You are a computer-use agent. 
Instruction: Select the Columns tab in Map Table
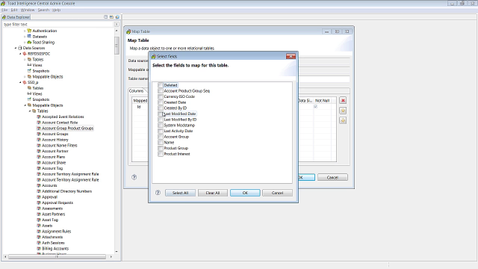[x=136, y=90]
